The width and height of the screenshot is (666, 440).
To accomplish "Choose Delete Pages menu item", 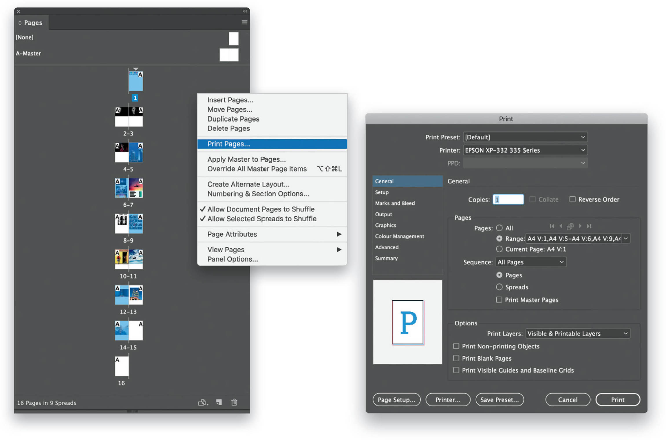I will point(272,128).
